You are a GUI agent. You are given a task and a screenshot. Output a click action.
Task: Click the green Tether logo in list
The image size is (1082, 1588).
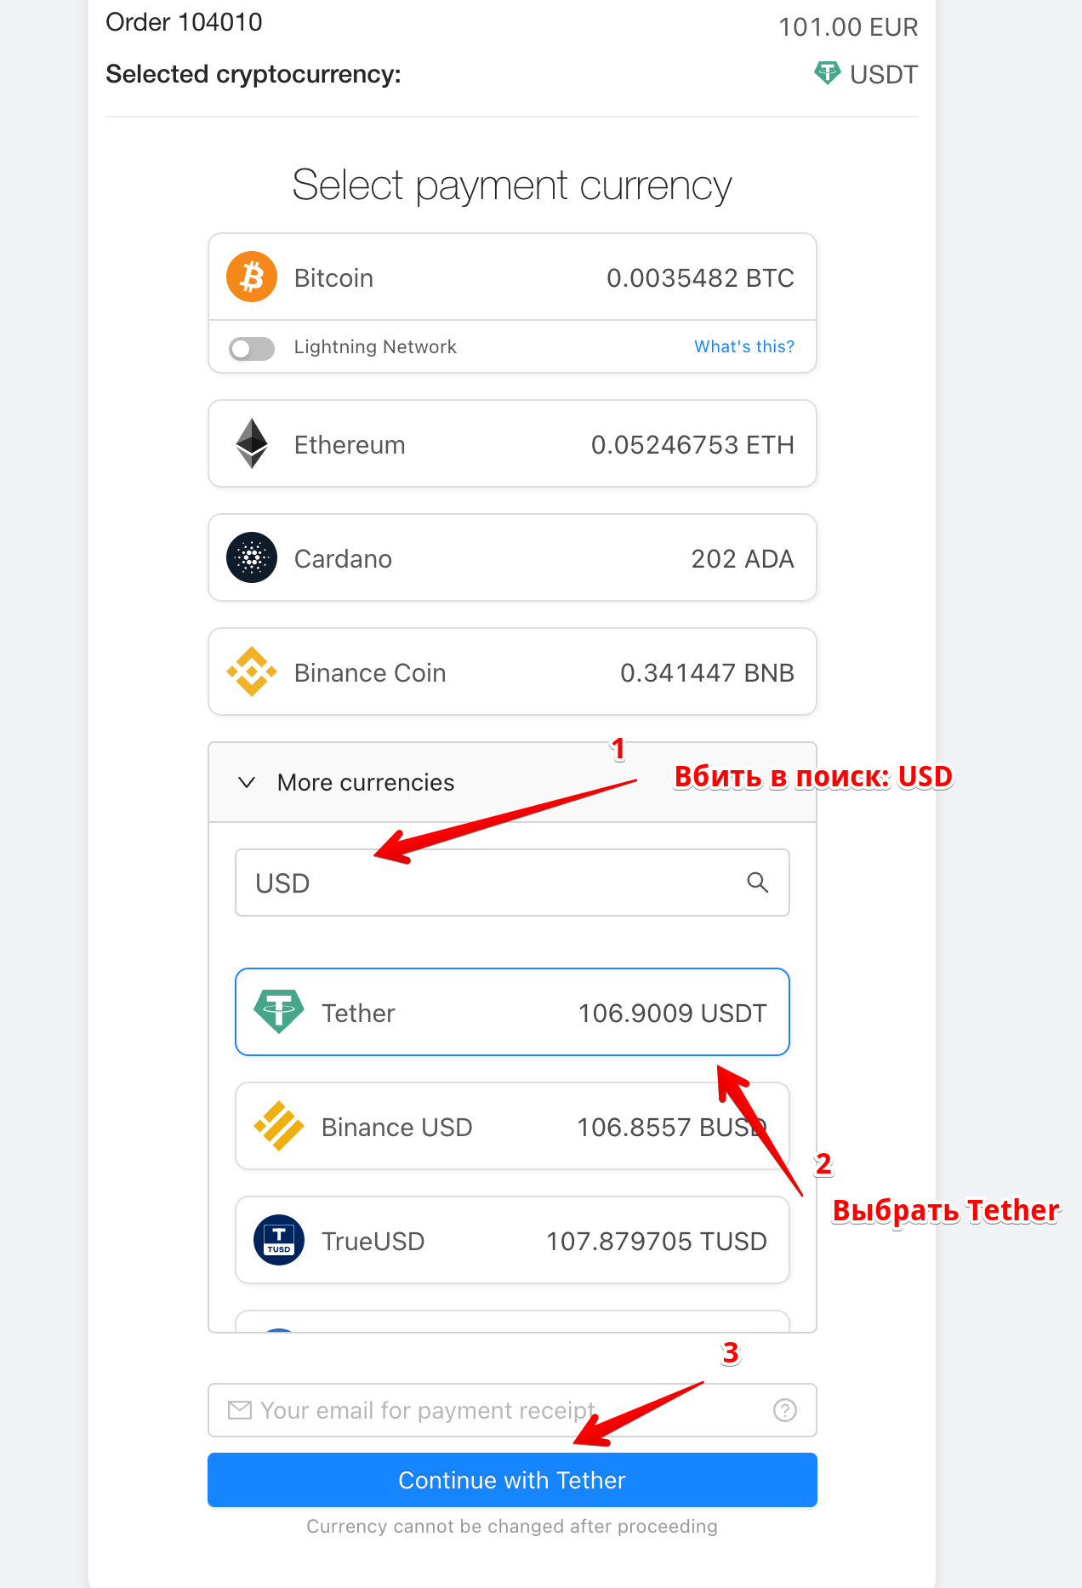coord(279,1012)
